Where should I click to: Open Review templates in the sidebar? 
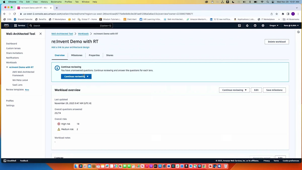click(15, 90)
